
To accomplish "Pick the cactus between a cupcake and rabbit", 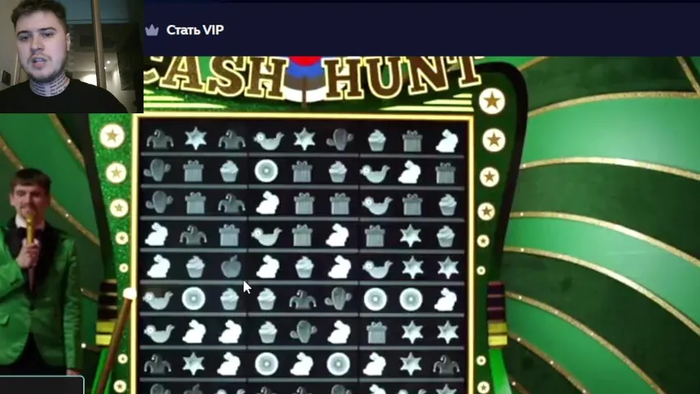I will 303,332.
